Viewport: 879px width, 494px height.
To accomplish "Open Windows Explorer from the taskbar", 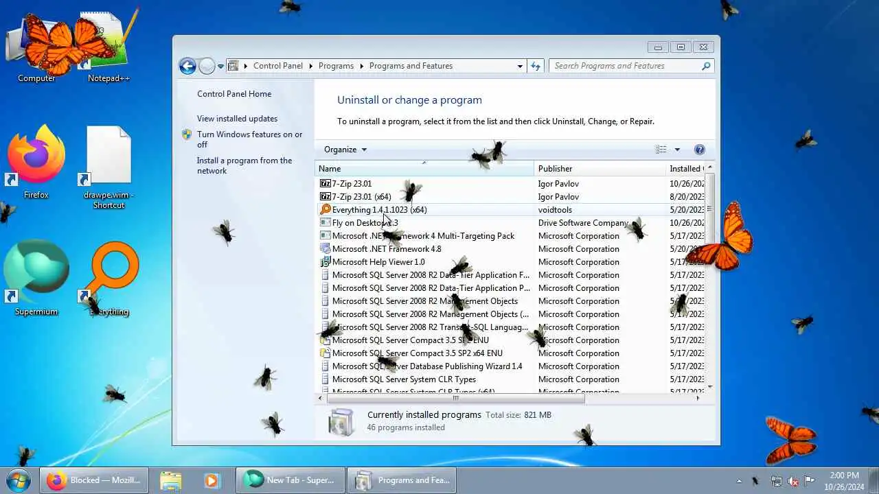I will (x=171, y=480).
